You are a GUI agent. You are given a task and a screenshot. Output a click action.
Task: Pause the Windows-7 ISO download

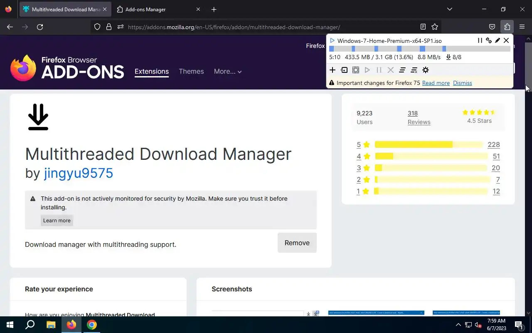(x=480, y=40)
